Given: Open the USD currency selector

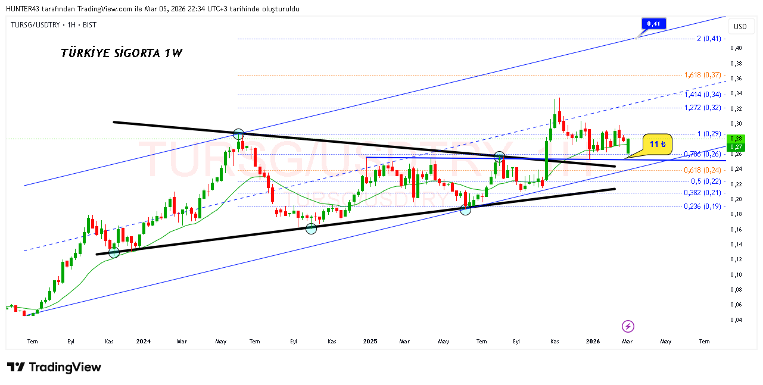Looking at the screenshot, I should [740, 27].
